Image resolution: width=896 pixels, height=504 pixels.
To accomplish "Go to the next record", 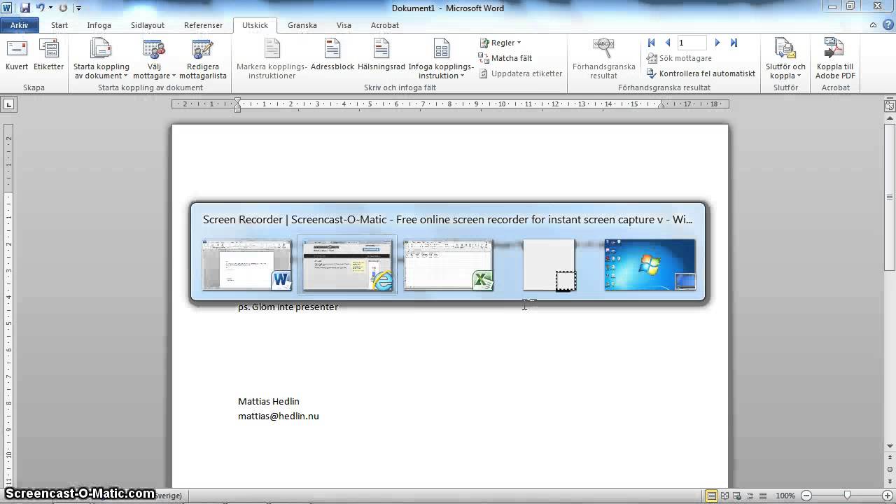I will point(717,43).
